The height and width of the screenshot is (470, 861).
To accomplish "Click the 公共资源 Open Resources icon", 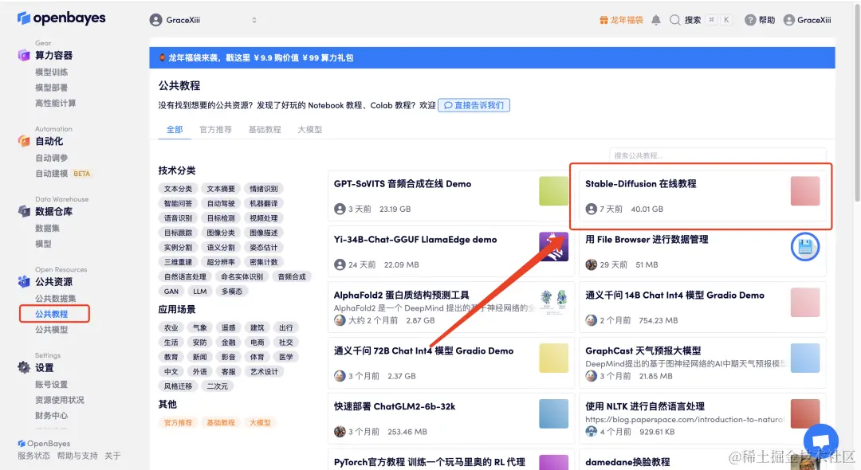I will (x=24, y=281).
